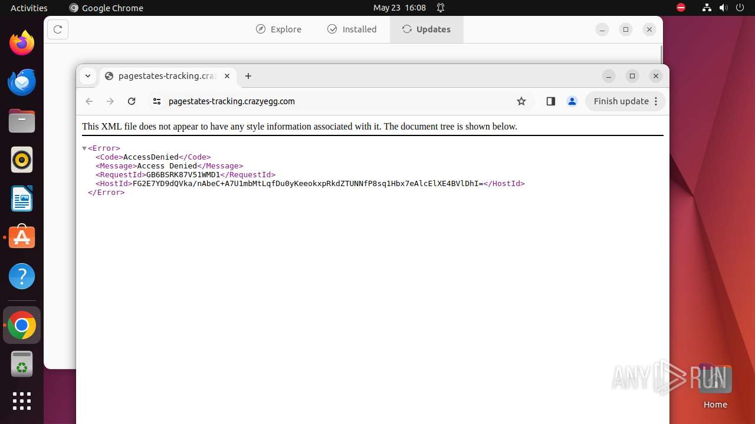This screenshot has width=755, height=424.
Task: Open Chrome tab search dropdown
Action: 88,76
